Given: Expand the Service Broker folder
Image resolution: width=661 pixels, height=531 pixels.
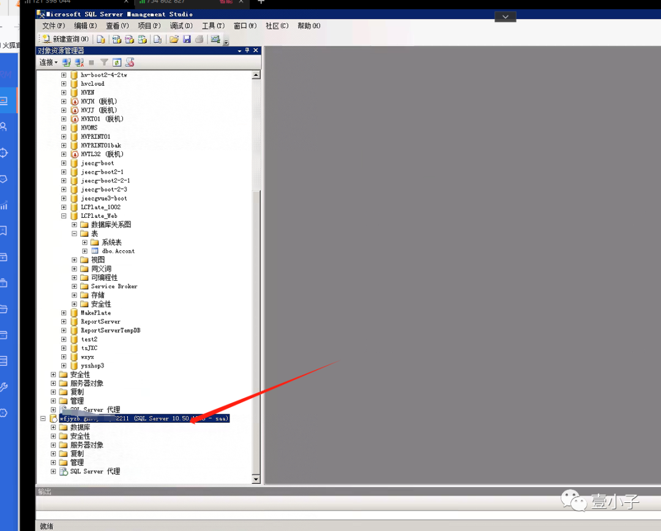Looking at the screenshot, I should [74, 286].
